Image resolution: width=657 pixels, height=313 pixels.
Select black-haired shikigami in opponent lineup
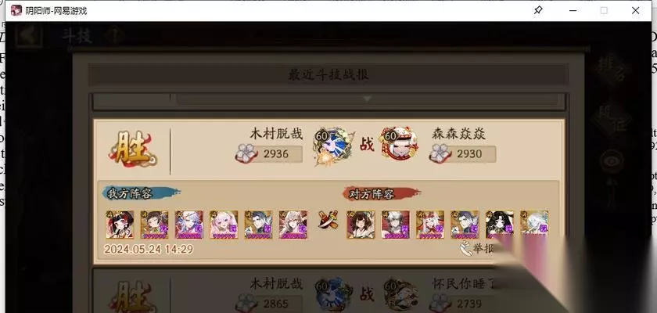(x=500, y=225)
